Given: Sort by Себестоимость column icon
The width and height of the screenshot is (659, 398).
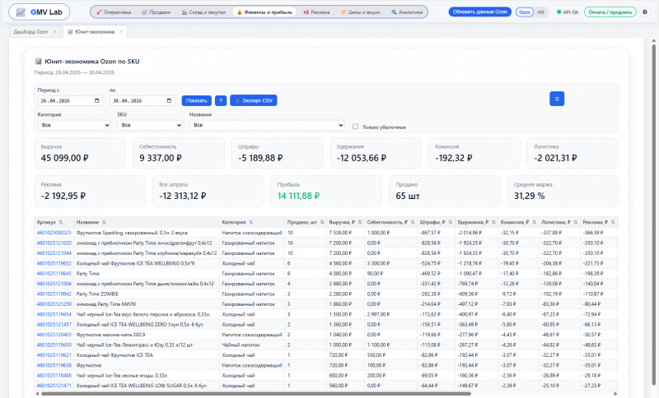Looking at the screenshot, I should (x=413, y=222).
